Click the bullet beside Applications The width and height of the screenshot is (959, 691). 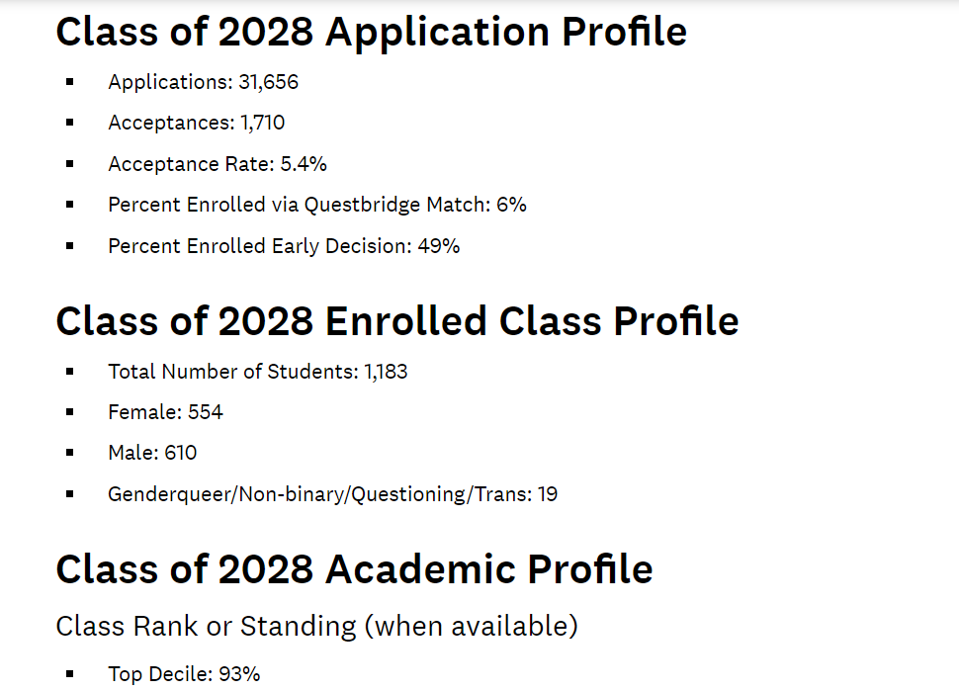click(x=70, y=82)
